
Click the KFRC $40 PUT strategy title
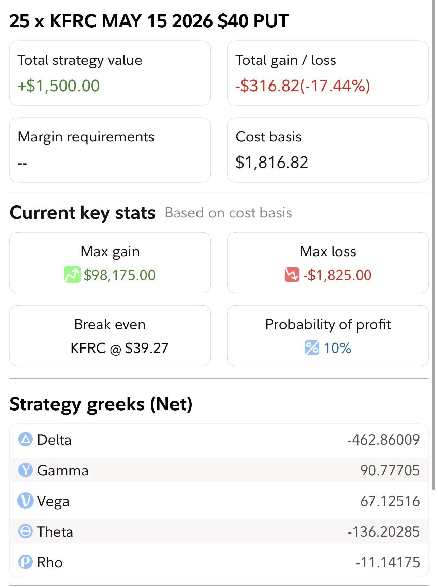coord(149,21)
